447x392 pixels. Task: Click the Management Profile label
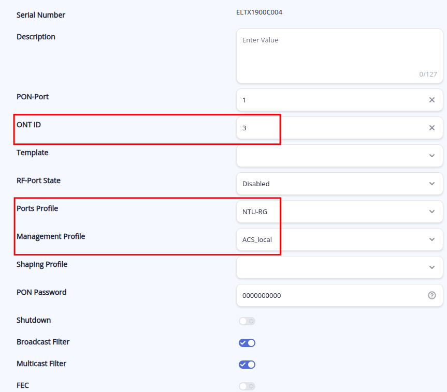coord(51,236)
